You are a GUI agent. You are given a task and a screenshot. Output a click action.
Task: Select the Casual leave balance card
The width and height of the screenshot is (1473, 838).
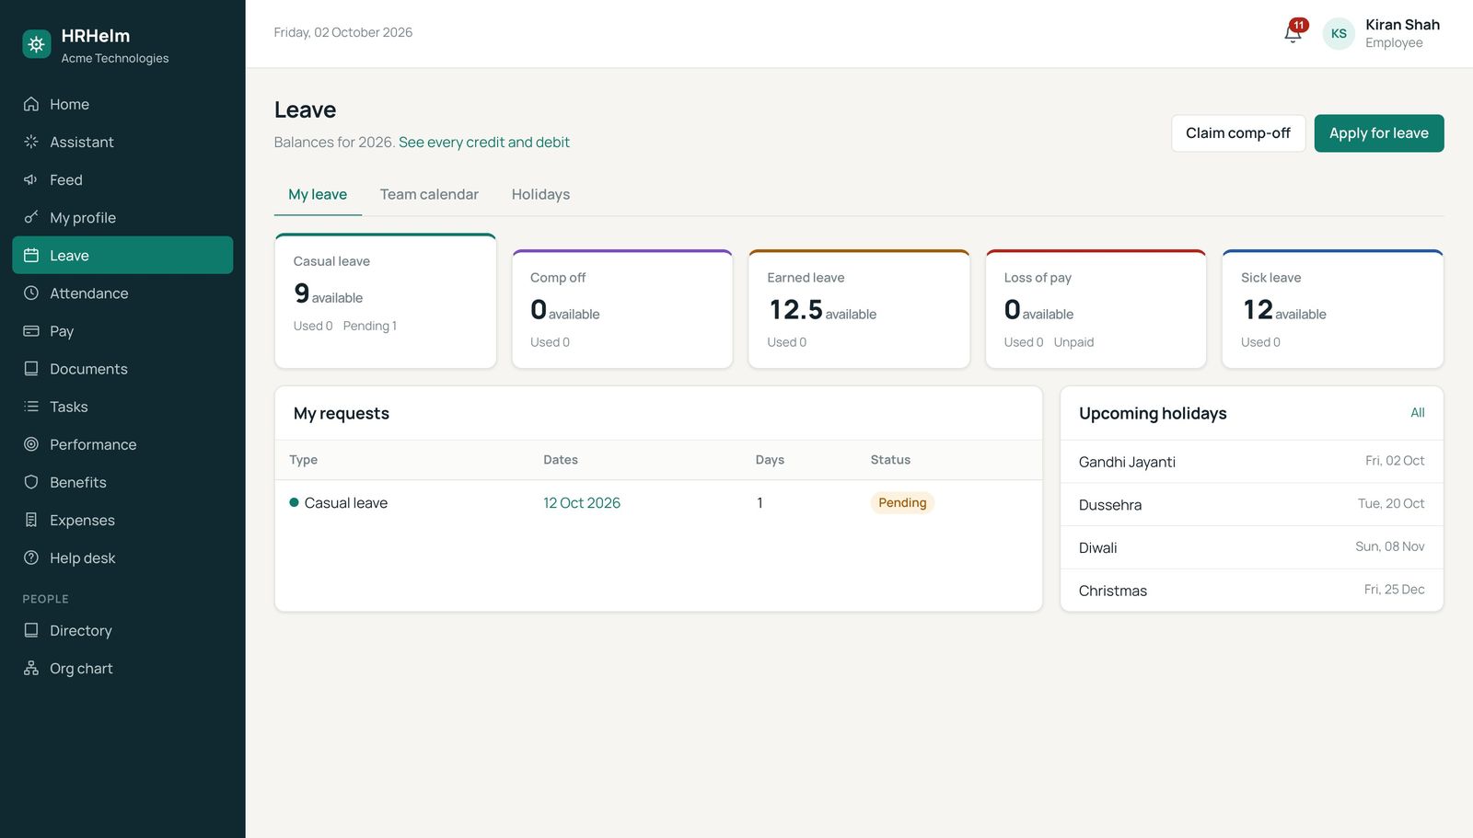click(x=385, y=302)
